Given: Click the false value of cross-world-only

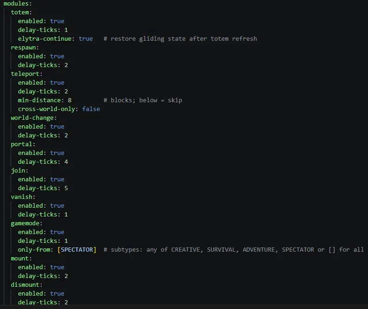Looking at the screenshot, I should [x=91, y=109].
